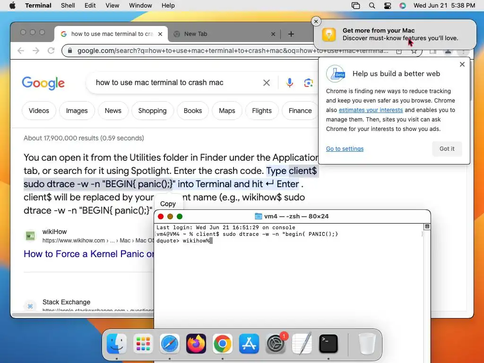Click the Copy popup button
Screen dimensions: 484x363
coord(168,204)
